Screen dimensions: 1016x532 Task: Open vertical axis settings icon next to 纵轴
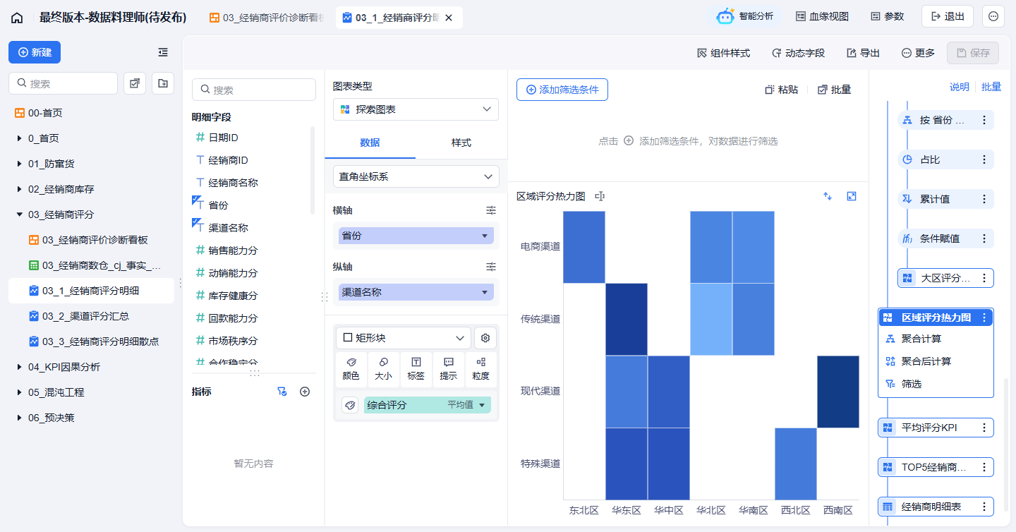coord(491,267)
